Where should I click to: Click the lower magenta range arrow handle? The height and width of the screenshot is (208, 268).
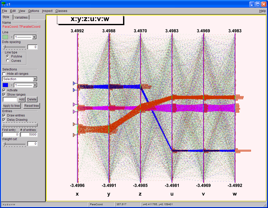point(74,111)
